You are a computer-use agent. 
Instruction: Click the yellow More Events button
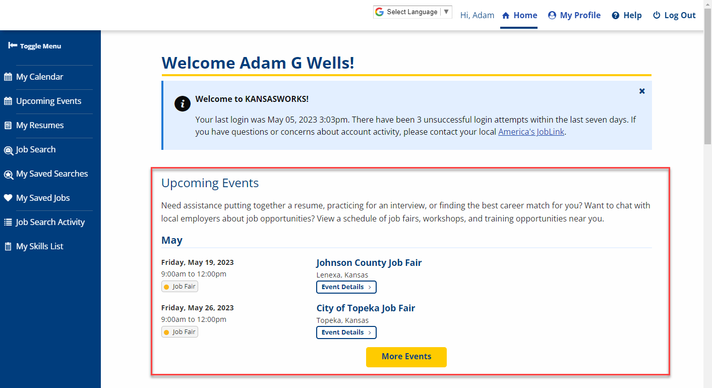406,357
